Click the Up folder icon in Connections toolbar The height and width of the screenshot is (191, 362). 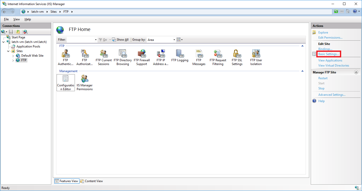[x=18, y=32]
